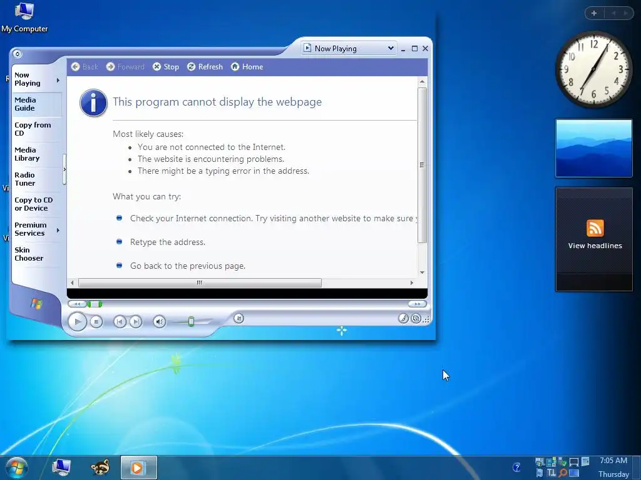Stop loading the Media Guide page
This screenshot has height=480, width=641.
click(x=166, y=66)
